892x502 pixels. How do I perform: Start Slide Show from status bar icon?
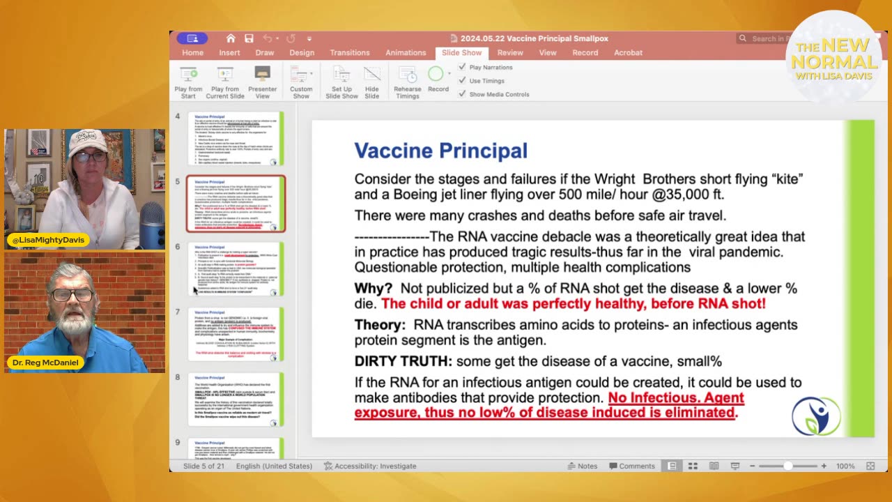735,466
